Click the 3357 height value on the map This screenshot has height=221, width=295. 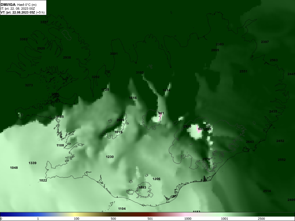click(44, 22)
